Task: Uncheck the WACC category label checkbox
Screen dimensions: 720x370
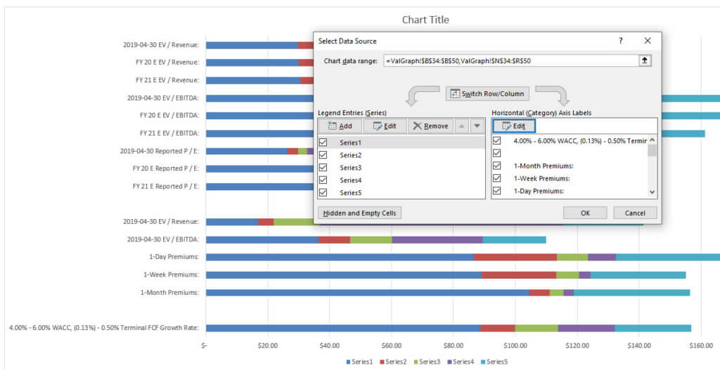Action: 496,140
